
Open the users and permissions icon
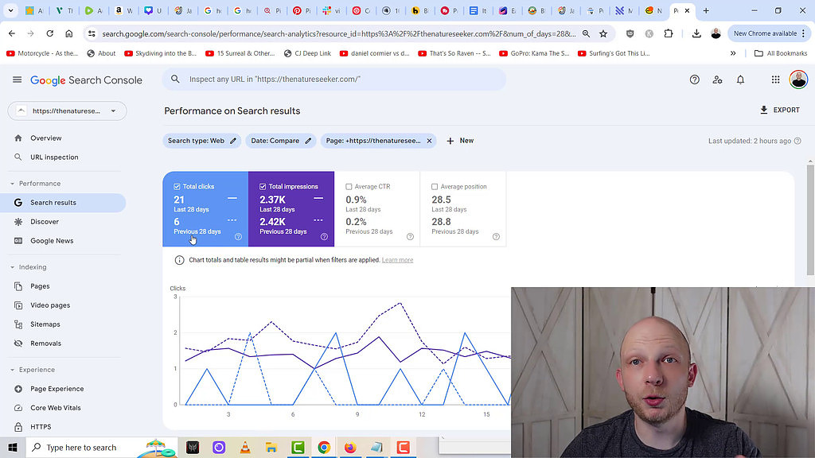pyautogui.click(x=717, y=80)
